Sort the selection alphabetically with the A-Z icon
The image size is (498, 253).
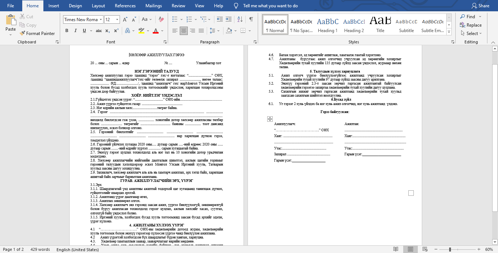(x=240, y=19)
